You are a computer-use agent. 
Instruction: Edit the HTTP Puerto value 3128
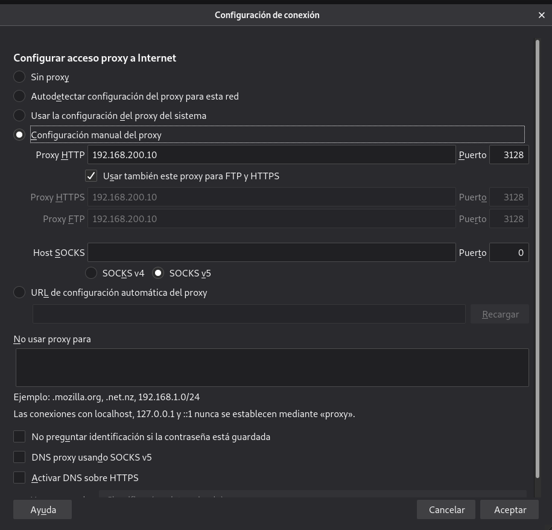point(509,155)
